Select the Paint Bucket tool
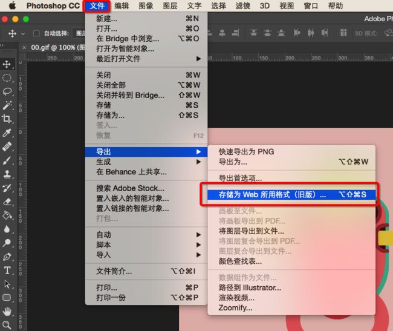The image size is (393, 331). pos(7,215)
